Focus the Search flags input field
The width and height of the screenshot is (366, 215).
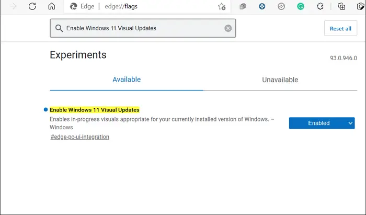[143, 28]
